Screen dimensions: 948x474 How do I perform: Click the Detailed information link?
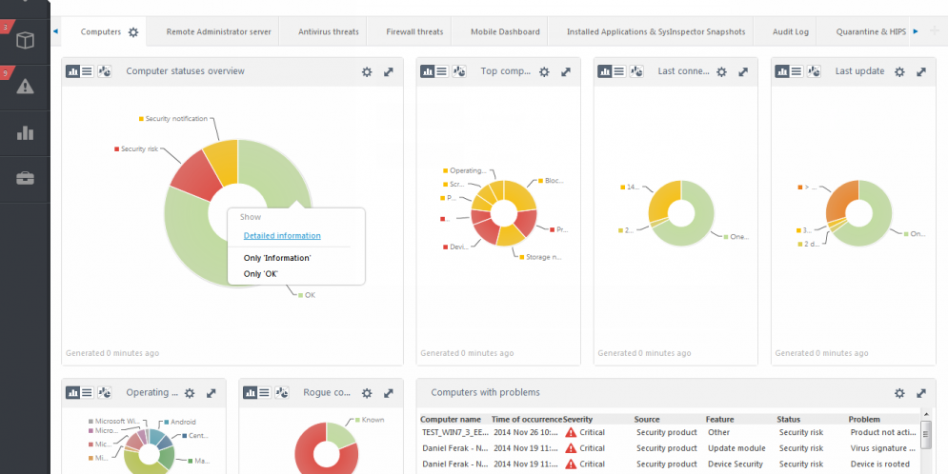282,236
